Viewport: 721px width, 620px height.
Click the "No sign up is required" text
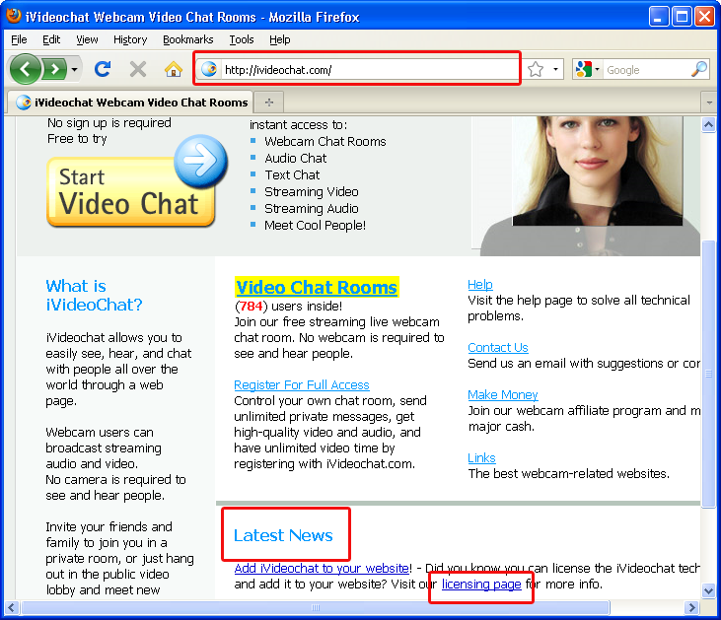(109, 122)
